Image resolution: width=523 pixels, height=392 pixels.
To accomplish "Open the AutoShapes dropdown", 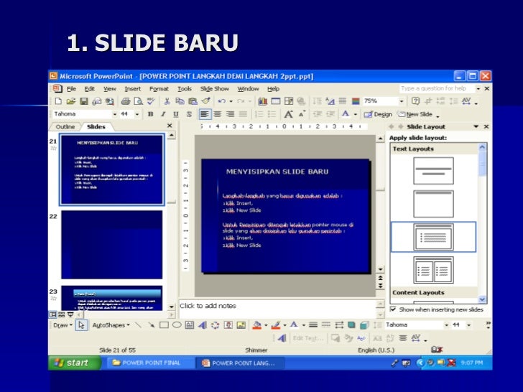I will coord(111,325).
